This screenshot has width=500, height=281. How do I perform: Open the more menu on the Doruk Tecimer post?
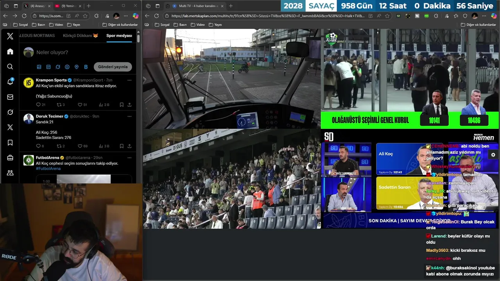click(x=129, y=116)
